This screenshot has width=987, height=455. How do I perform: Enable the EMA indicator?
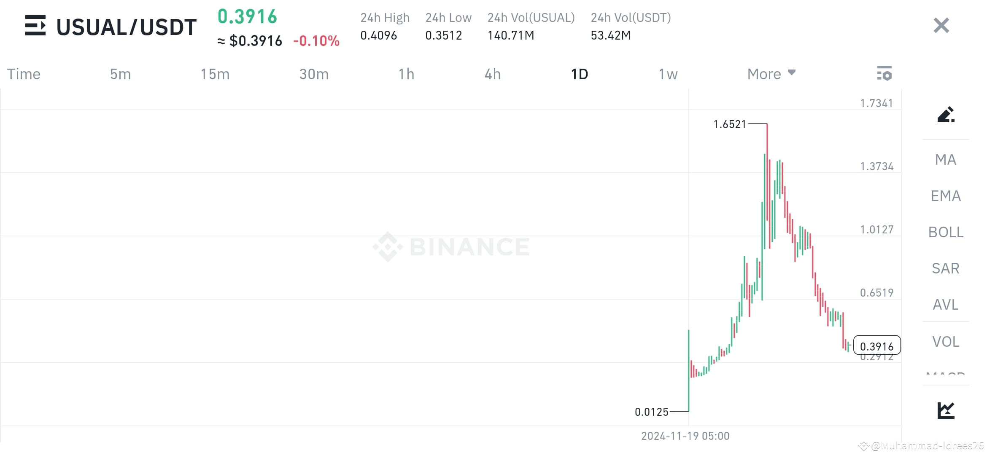click(946, 195)
